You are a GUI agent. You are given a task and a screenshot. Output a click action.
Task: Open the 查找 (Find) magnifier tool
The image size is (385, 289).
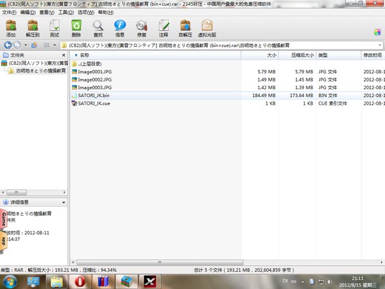point(98,28)
